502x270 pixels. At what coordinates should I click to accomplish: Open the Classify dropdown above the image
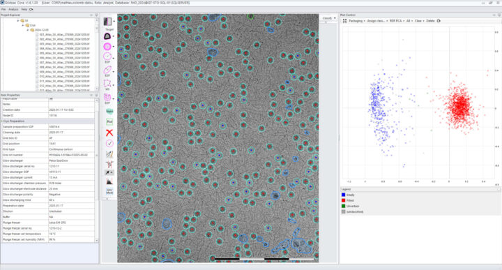pos(329,18)
